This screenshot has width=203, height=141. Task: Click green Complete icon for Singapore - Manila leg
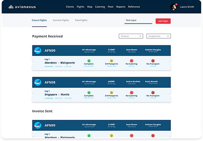pos(89,92)
